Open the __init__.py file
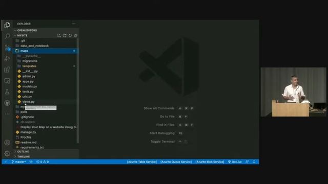 click(45, 71)
